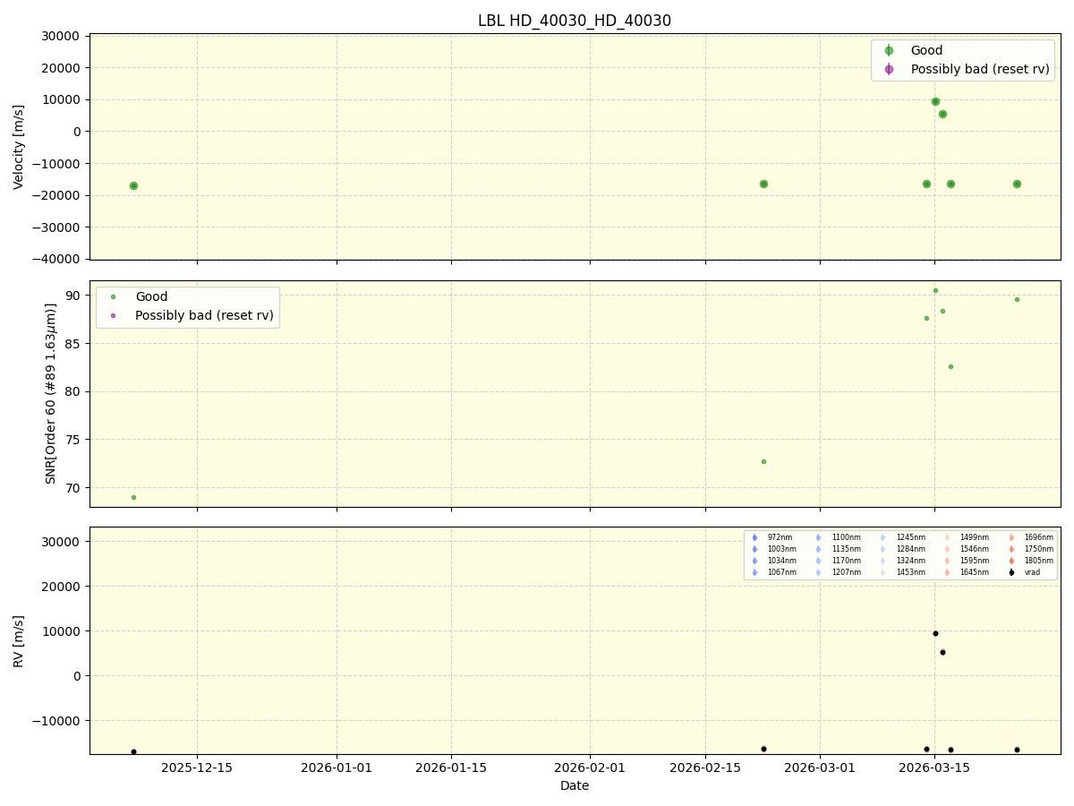The height and width of the screenshot is (806, 1074).
Task: Click the 85 tick on SNR axis
Action: [73, 344]
